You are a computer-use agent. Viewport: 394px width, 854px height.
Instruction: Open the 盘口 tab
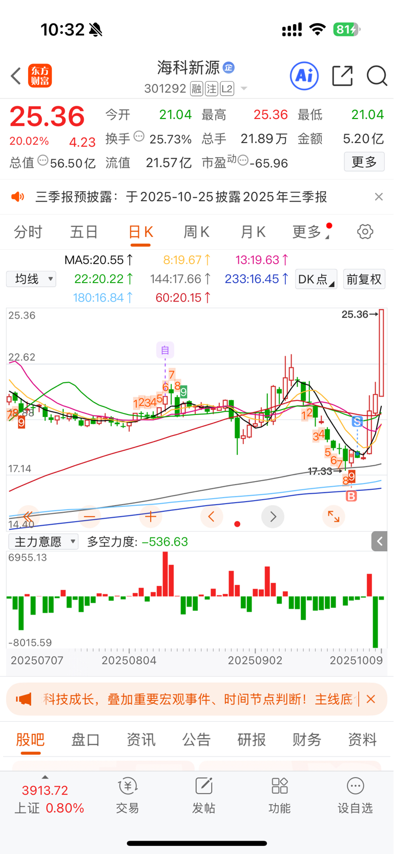tap(86, 740)
